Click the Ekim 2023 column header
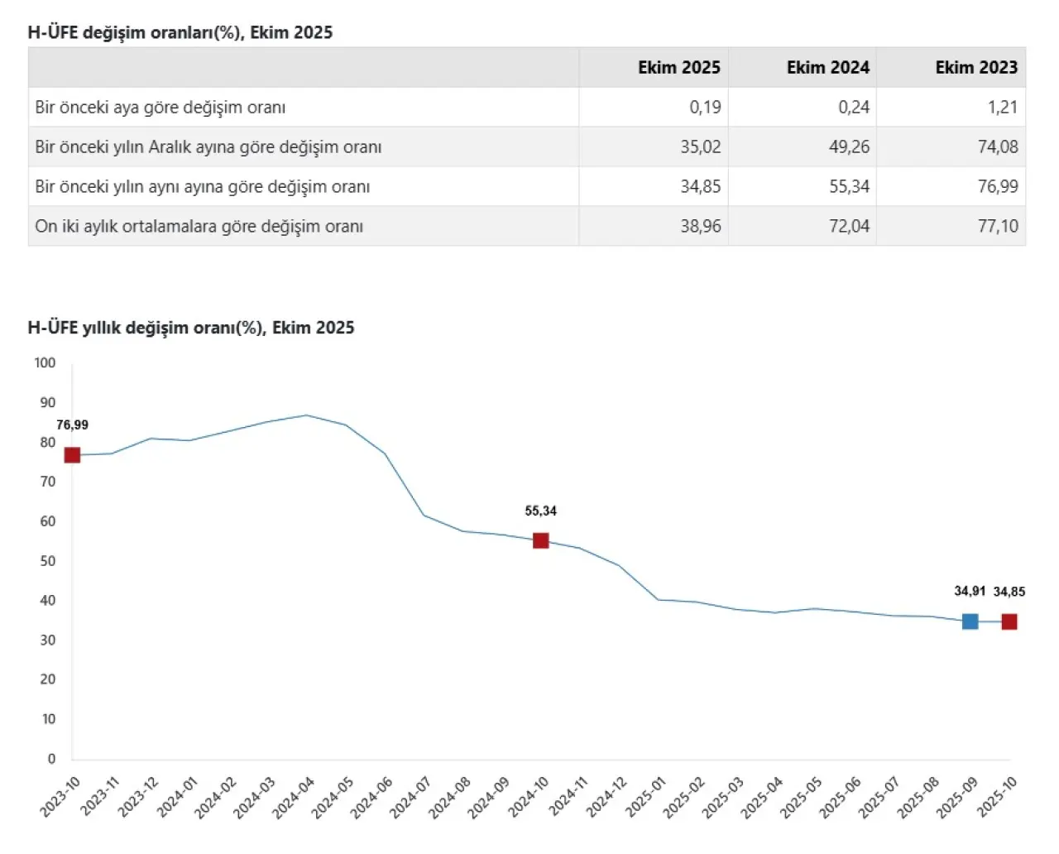Screen dimensions: 1059x854 976,68
